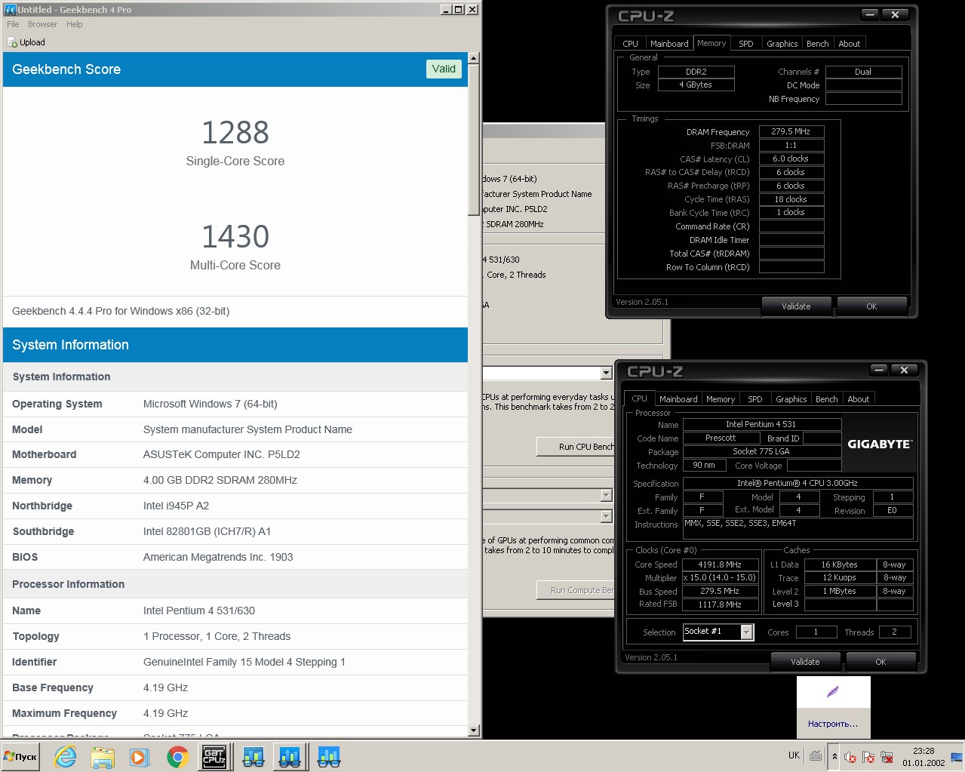Image resolution: width=965 pixels, height=772 pixels.
Task: Click the purple feather icon in tray popup
Action: pyautogui.click(x=833, y=692)
